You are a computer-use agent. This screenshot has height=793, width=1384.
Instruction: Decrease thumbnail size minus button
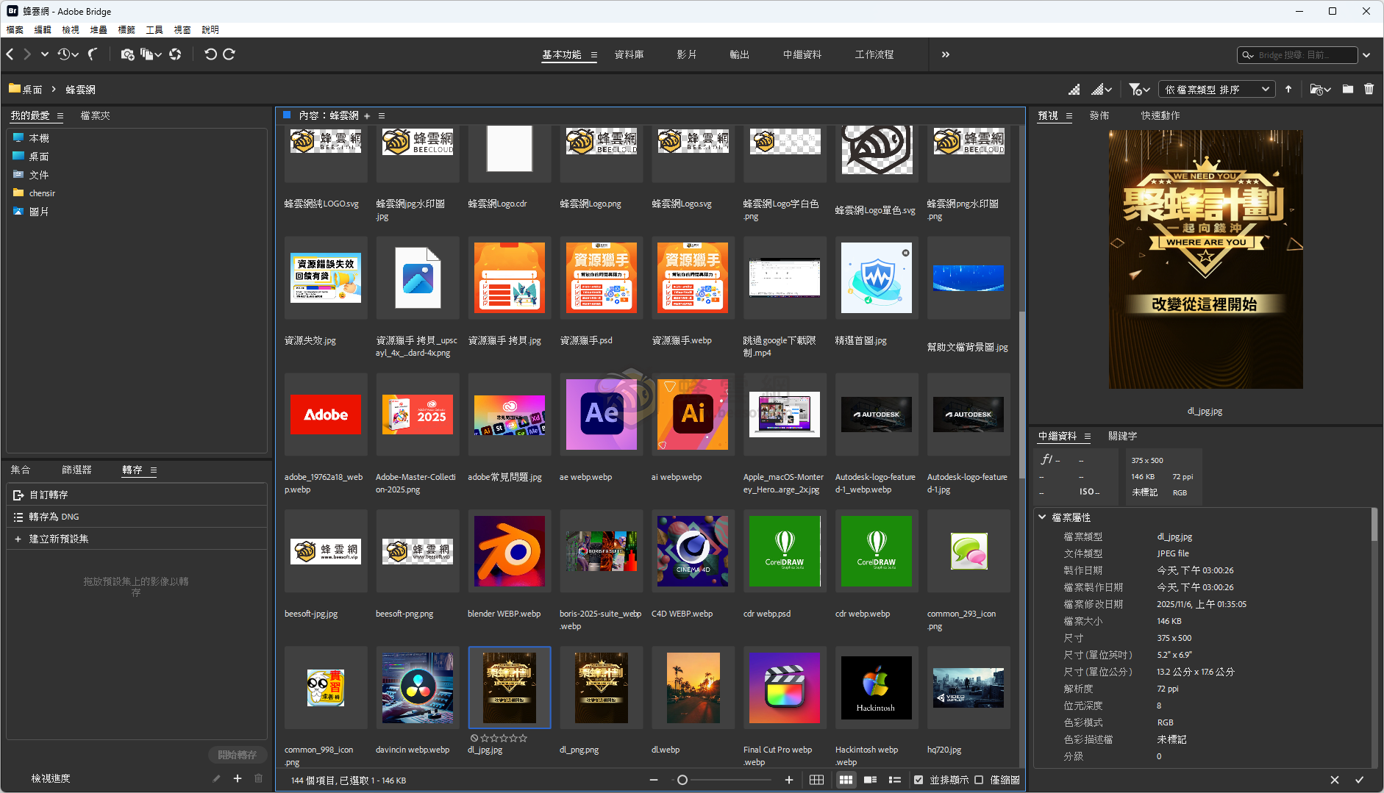[x=654, y=780]
